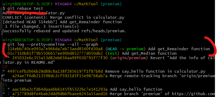Click the first prompt's 'MINGW64' label
Screen dimensions: 217x97
point(63,4)
